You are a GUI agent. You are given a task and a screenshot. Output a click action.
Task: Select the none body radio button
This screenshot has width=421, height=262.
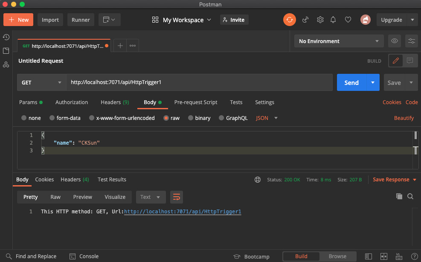pyautogui.click(x=24, y=118)
